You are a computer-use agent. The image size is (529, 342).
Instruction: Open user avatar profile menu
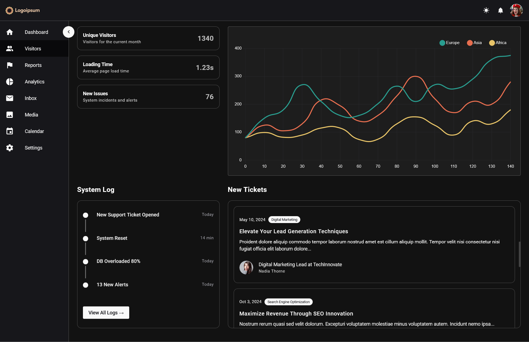tap(516, 10)
